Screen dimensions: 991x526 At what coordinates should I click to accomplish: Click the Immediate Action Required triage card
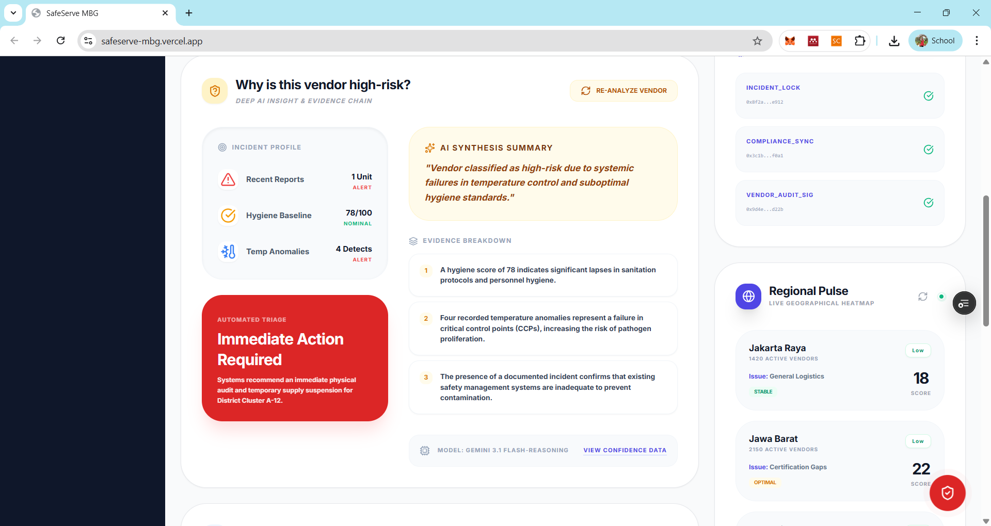tap(295, 358)
